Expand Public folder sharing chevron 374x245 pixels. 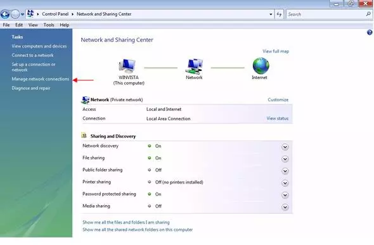285,171
